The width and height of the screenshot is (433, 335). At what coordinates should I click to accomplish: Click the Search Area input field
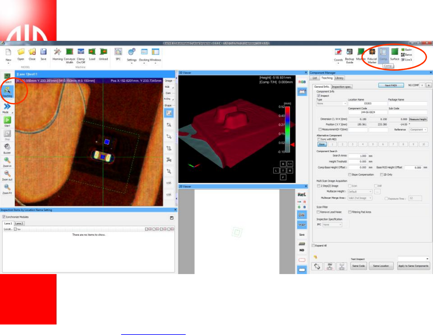[358, 156]
